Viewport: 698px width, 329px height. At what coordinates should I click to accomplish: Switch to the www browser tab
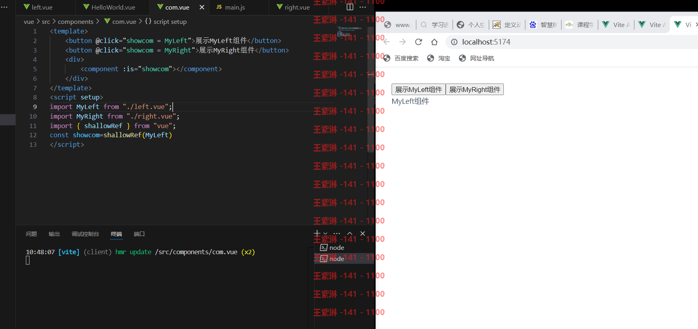click(398, 25)
